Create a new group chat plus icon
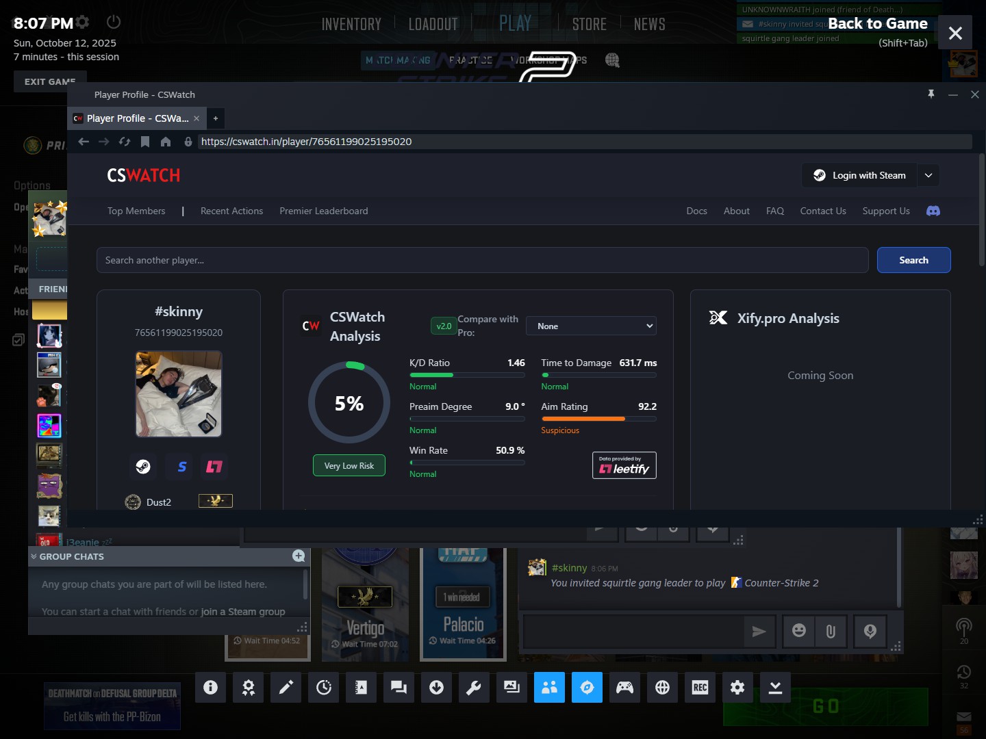The image size is (986, 739). (299, 556)
